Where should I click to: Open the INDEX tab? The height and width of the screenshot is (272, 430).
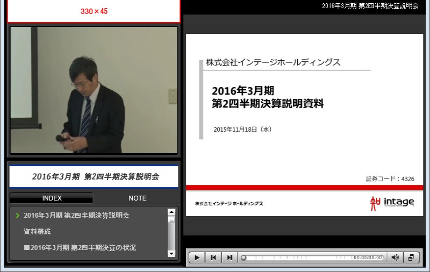51,198
